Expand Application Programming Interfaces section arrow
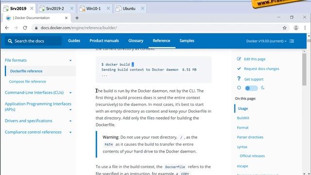The height and width of the screenshot is (175, 311). [70, 110]
